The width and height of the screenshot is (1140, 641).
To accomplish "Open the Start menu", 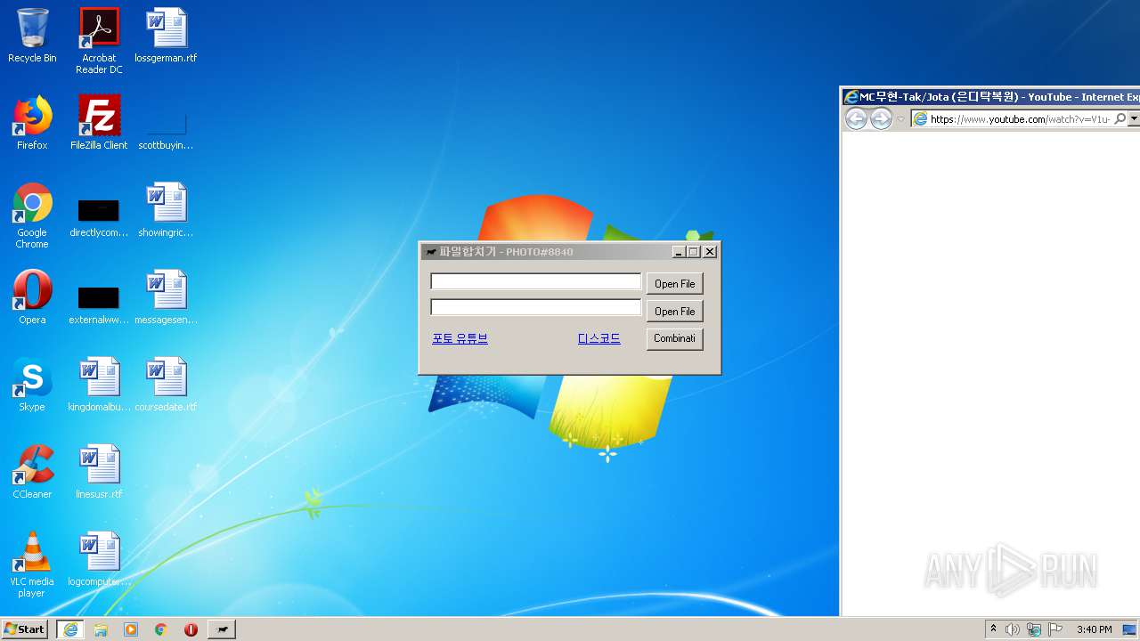I will pos(25,629).
